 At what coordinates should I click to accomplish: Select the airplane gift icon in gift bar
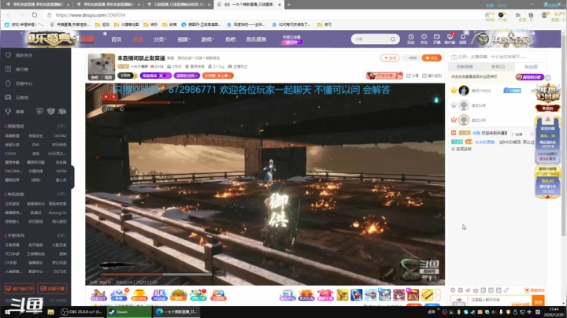click(370, 295)
